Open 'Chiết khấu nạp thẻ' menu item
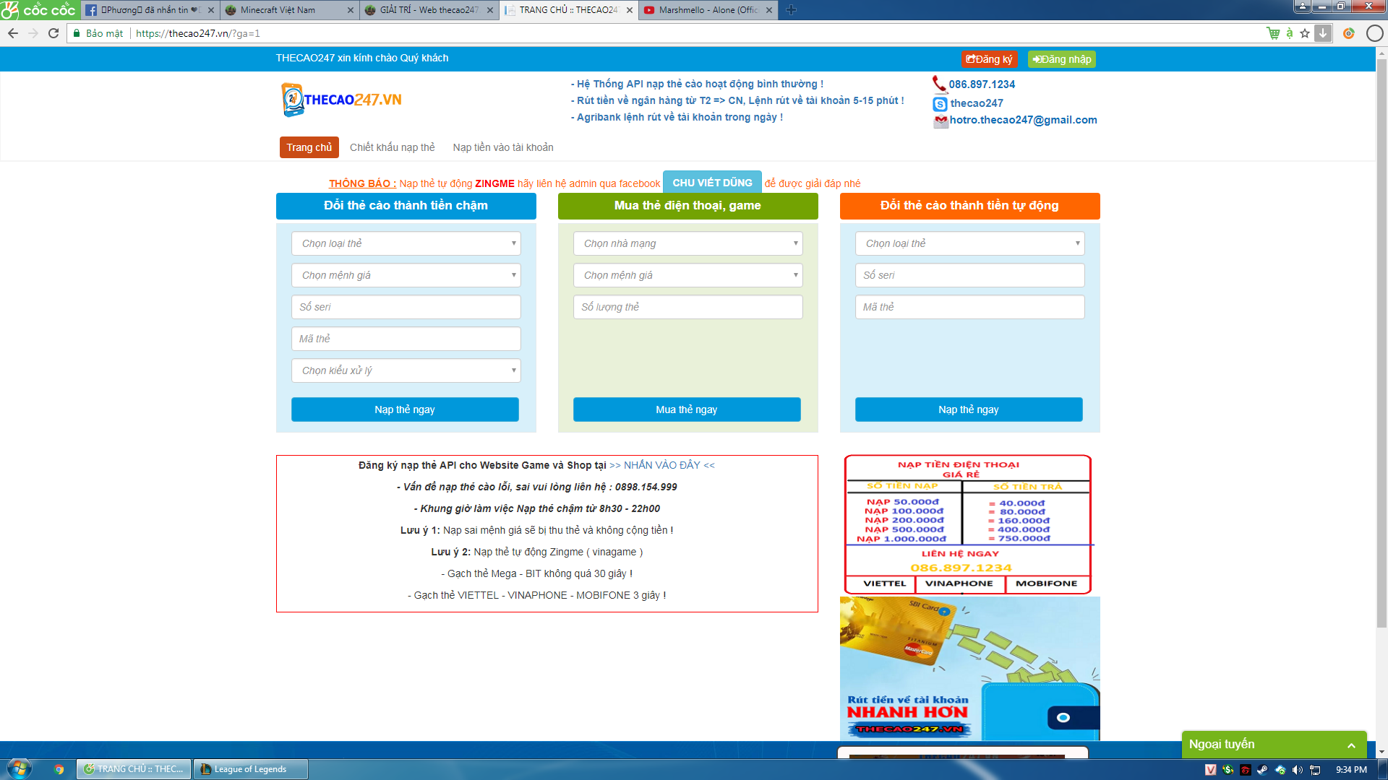 [392, 147]
